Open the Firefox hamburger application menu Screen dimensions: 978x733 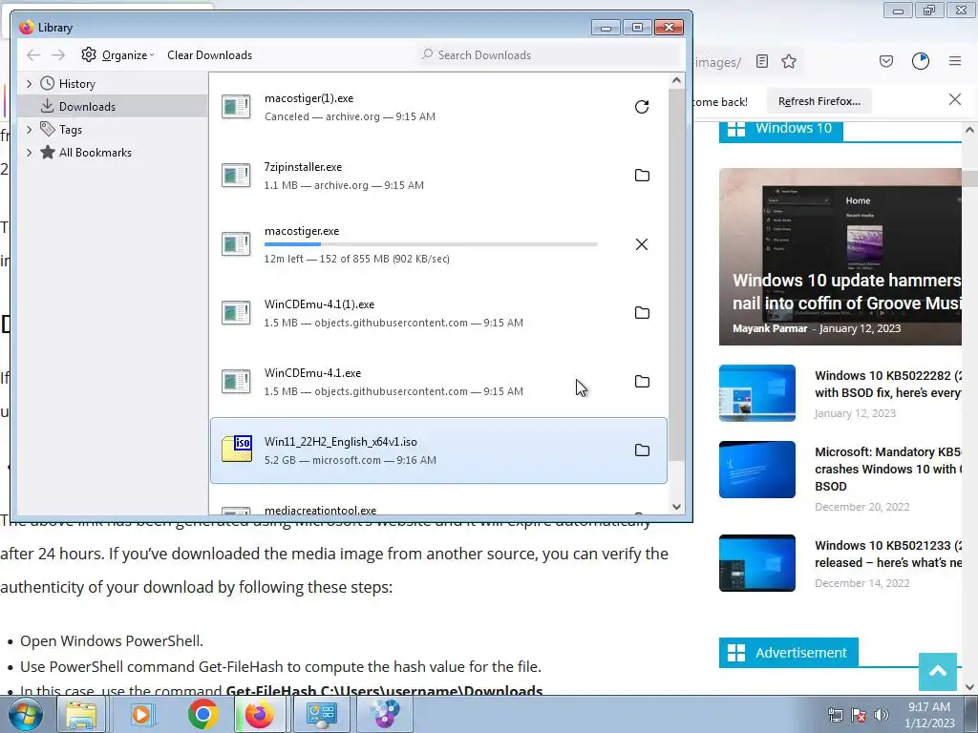click(955, 61)
